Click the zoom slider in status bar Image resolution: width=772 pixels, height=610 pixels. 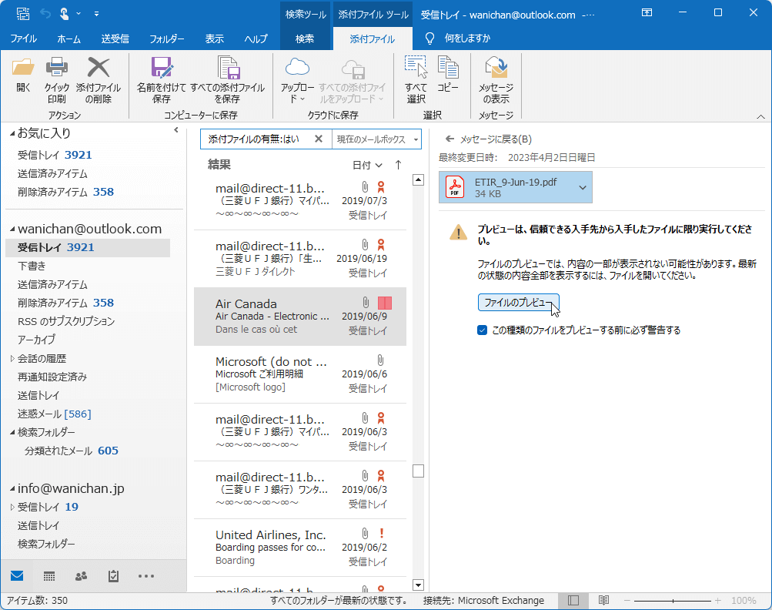[673, 601]
